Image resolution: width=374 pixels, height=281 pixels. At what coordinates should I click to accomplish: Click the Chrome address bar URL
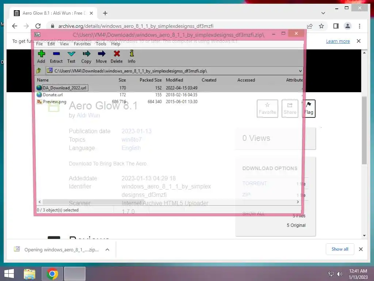coord(136,26)
